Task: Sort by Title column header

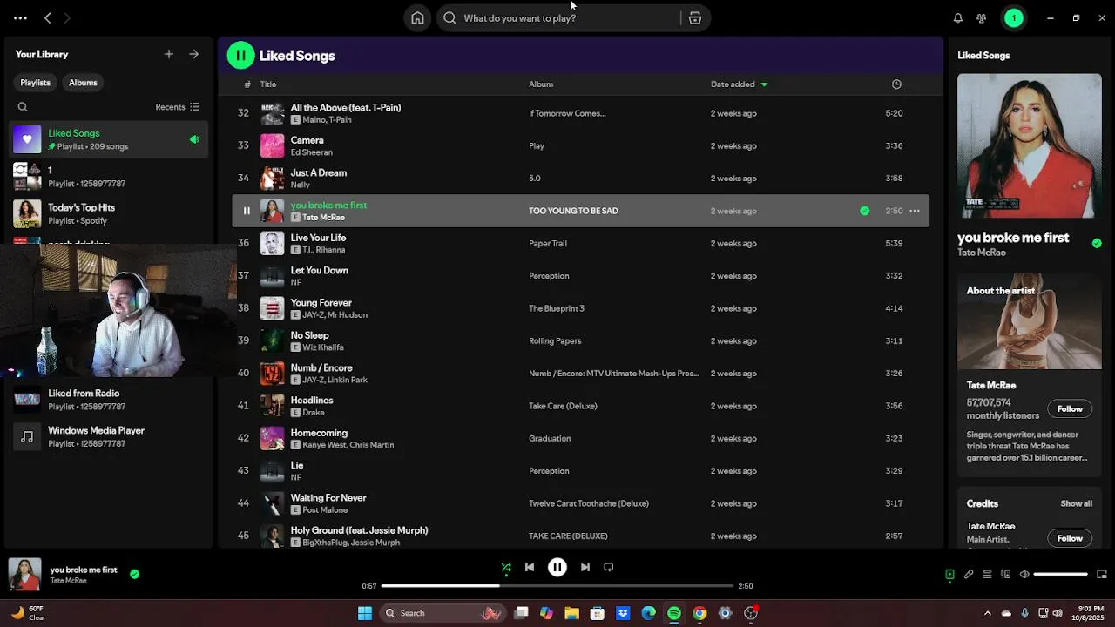Action: [268, 84]
